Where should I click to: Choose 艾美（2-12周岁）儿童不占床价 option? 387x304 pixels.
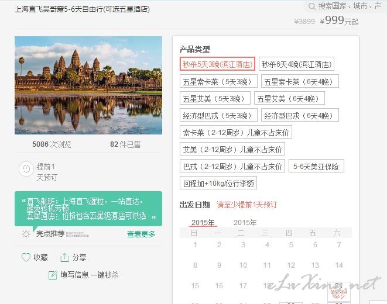coord(232,149)
